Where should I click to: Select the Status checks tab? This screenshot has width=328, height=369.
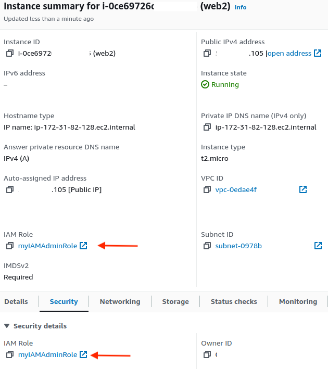click(x=234, y=301)
